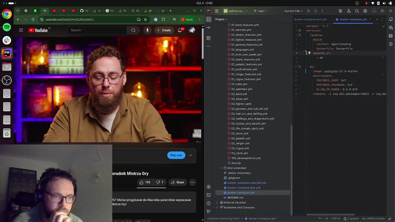Screen dimensions: 395x222
Task: Click the Play now button
Action: [x=176, y=155]
